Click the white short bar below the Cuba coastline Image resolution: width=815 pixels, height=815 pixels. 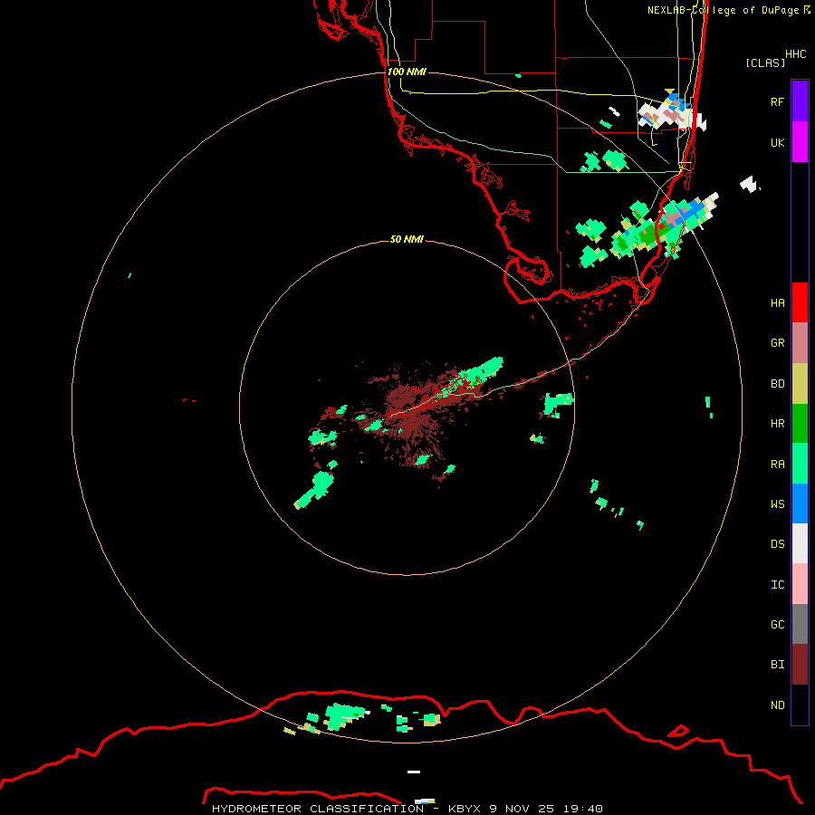414,772
